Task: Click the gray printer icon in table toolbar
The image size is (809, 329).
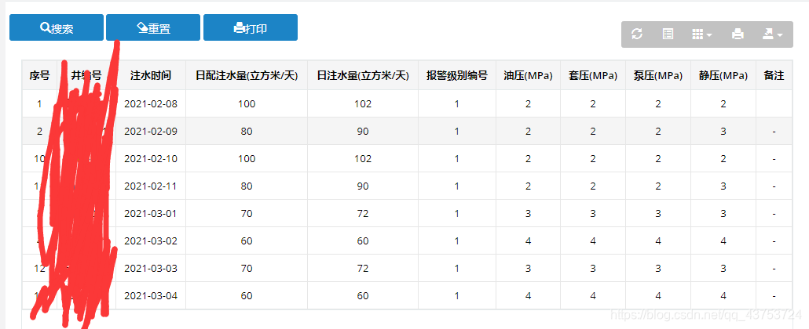Action: 738,34
